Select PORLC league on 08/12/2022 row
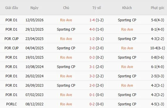Image resolution: width=167 pixels, height=108 pixels. (x=11, y=104)
